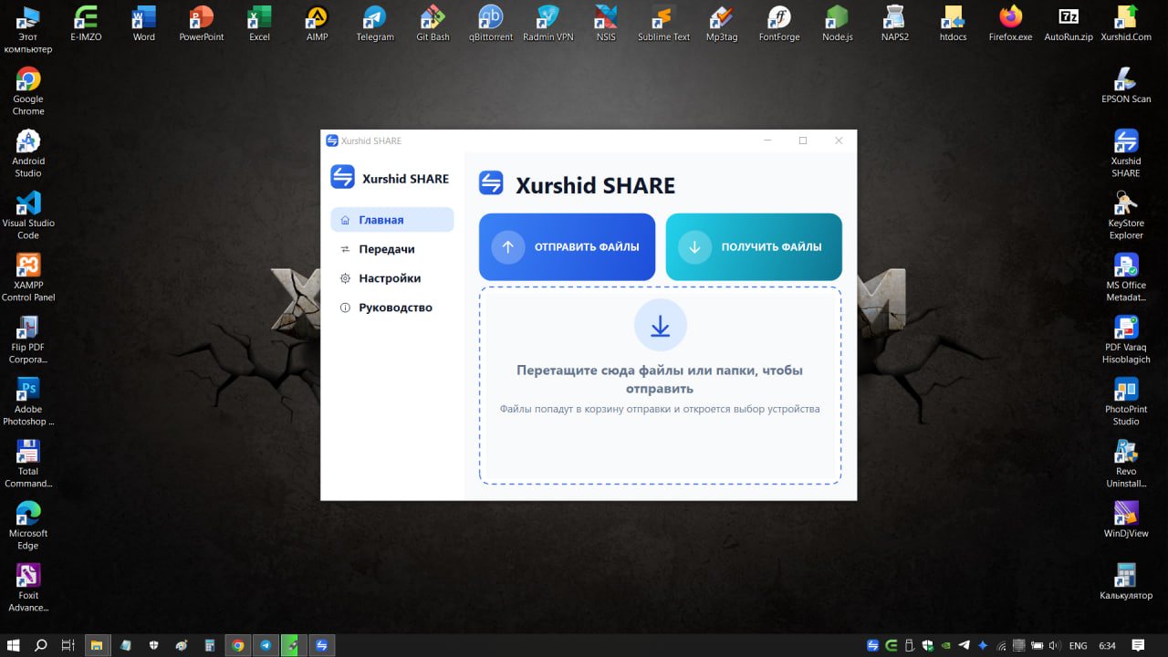Open taskbar search with the magnifier
This screenshot has width=1168, height=657.
click(41, 645)
